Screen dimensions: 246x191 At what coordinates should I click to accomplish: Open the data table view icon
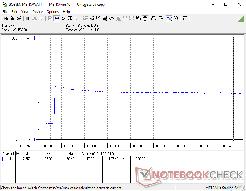70,18
